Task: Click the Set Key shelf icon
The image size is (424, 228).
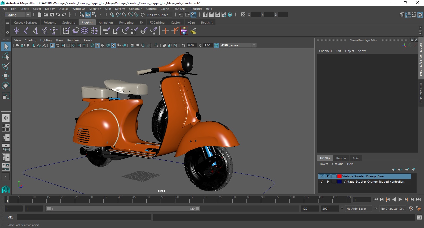Action: click(x=166, y=31)
